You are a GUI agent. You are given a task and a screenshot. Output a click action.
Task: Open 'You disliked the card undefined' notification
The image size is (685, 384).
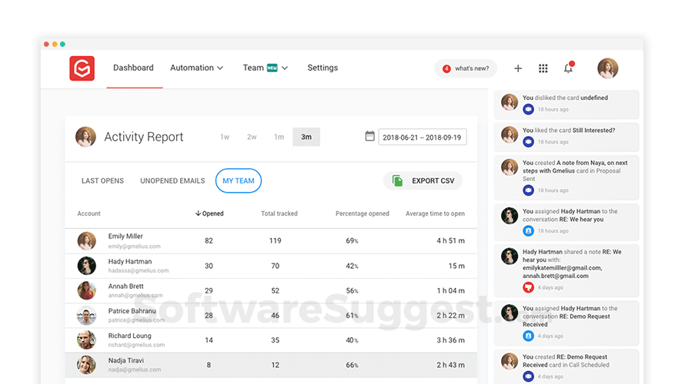pyautogui.click(x=566, y=104)
